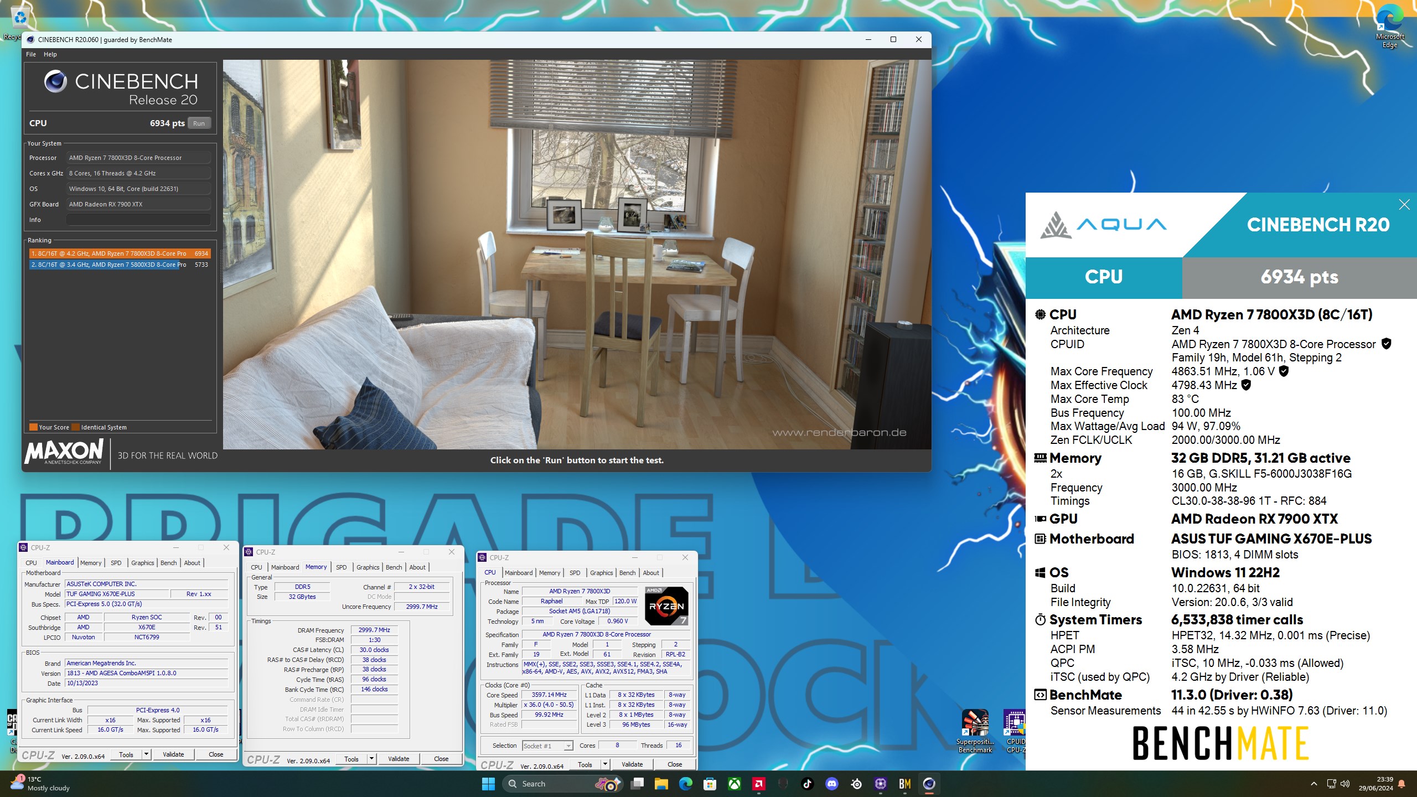Open AMD Software from the taskbar
This screenshot has width=1417, height=797.
point(759,784)
